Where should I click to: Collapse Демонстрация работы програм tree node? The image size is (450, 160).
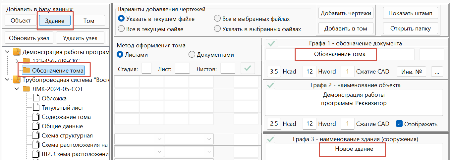[8, 52]
